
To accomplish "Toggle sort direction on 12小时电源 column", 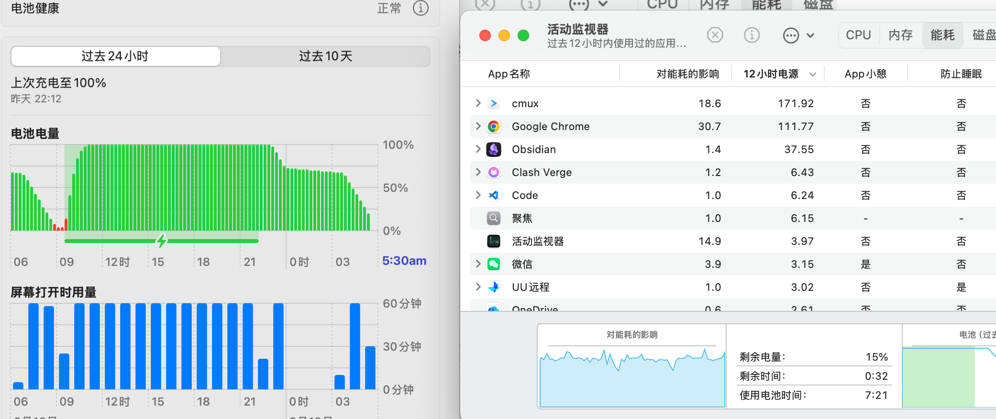I will (x=812, y=75).
